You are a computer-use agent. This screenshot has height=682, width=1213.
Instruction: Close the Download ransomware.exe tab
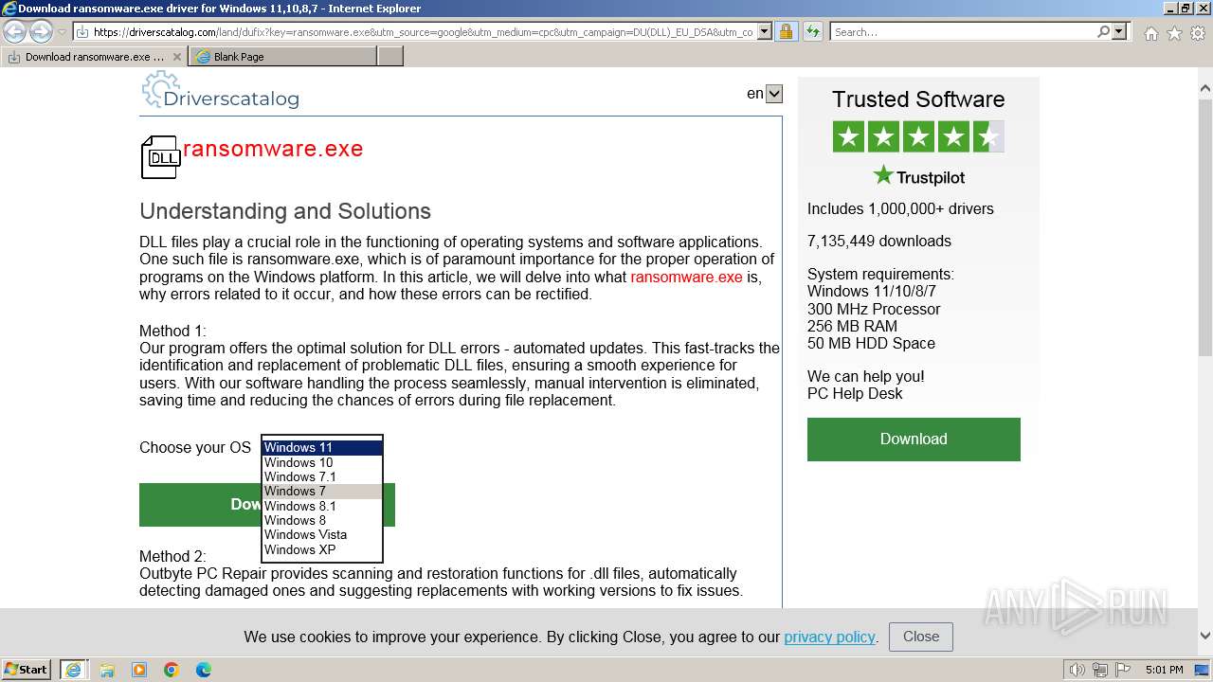coord(177,57)
